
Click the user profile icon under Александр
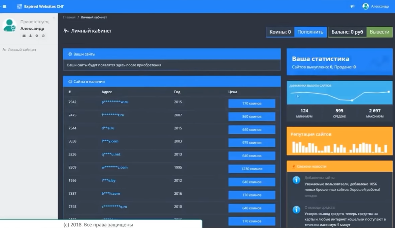click(x=30, y=36)
